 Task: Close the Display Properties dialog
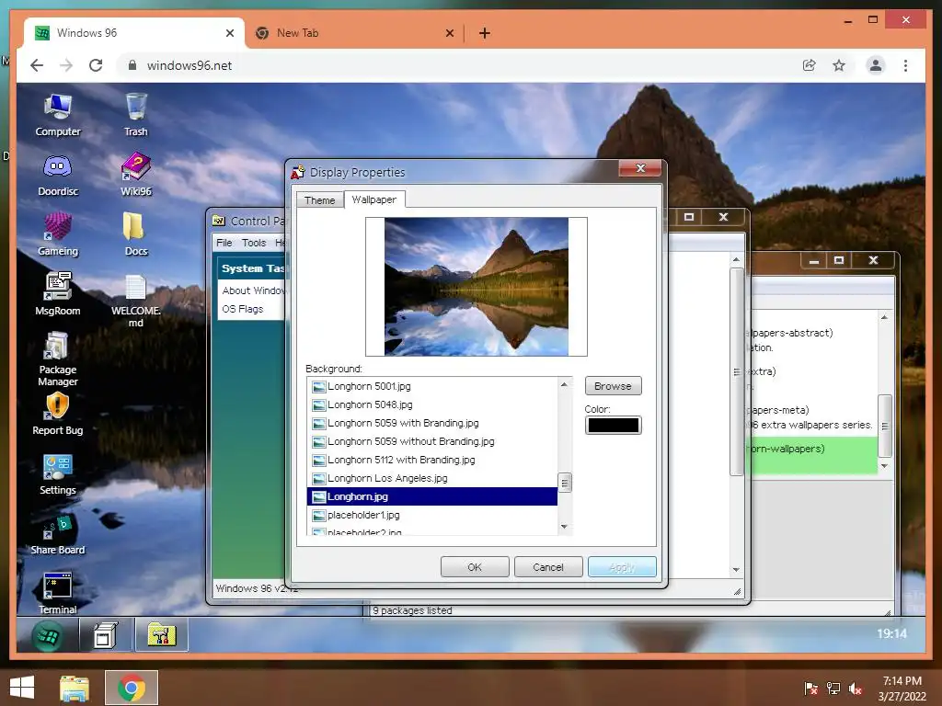point(640,168)
